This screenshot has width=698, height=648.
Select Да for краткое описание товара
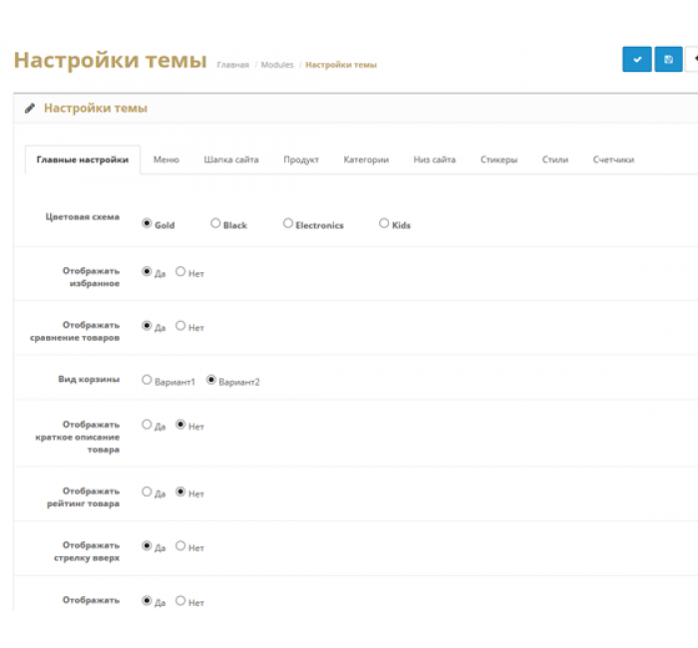pos(147,424)
